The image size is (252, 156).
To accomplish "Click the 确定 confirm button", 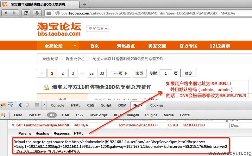I will click(x=189, y=73).
